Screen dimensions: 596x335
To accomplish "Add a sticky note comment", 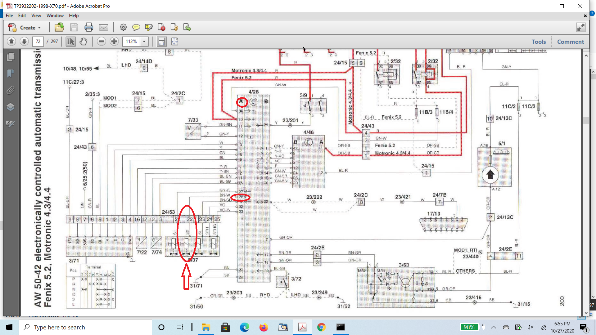I will point(136,27).
